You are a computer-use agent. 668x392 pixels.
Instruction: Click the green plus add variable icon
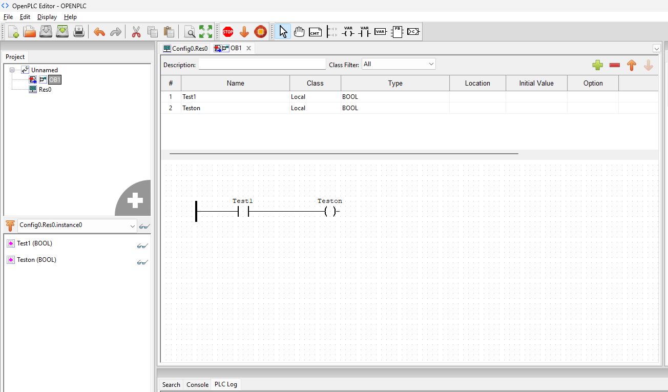597,65
